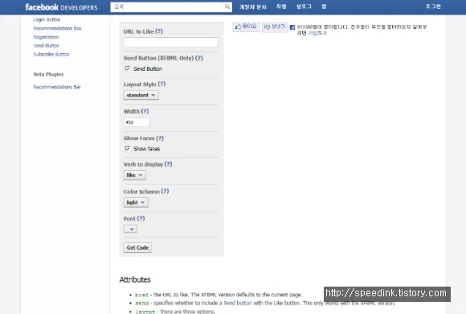Click help (?) next to Font

[141, 218]
